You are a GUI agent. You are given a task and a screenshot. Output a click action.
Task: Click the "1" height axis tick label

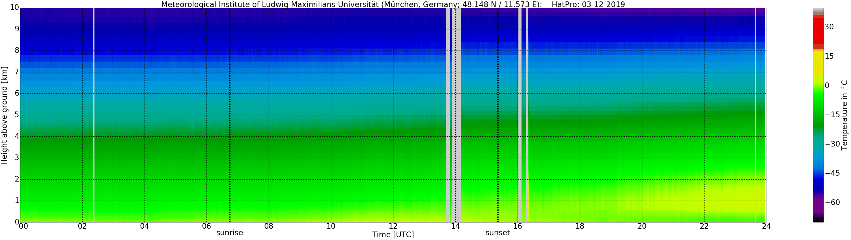17,200
